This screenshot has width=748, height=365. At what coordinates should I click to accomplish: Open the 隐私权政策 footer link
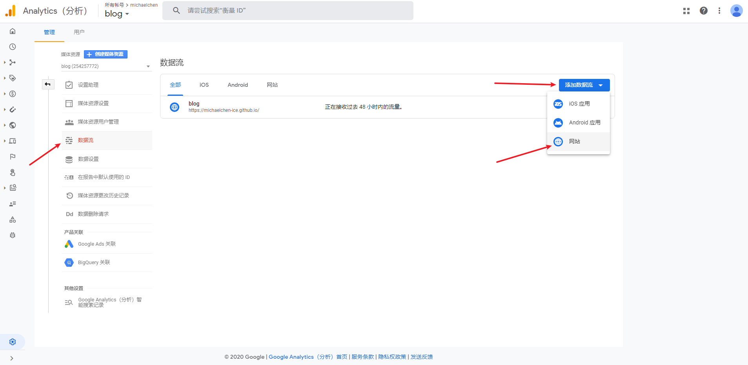point(392,357)
